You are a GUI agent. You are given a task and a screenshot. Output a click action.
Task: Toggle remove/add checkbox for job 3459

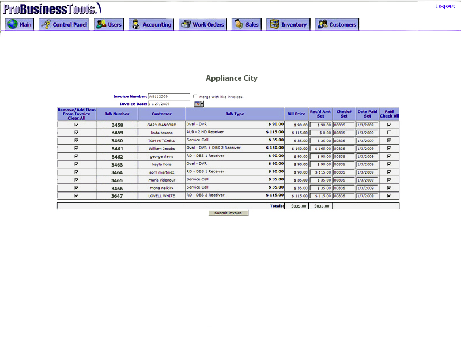[77, 133]
